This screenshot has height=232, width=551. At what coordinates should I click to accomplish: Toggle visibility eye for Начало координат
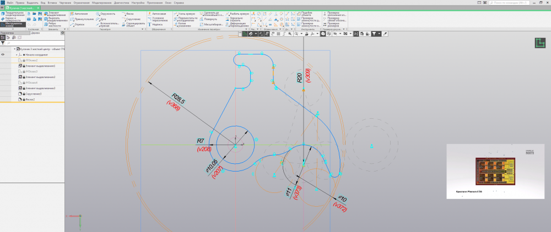click(3, 55)
